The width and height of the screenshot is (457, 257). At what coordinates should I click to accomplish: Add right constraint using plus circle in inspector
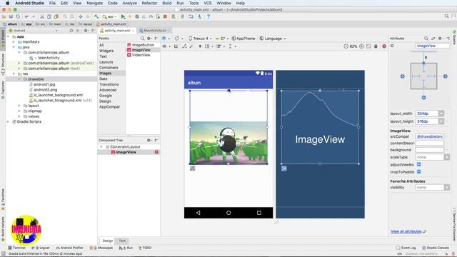(x=446, y=76)
